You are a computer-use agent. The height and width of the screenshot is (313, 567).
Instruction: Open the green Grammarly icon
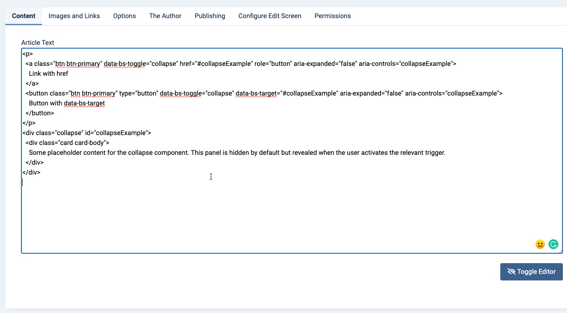553,244
